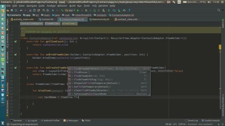The image size is (225, 126).
Task: Click the Synchronize toolbar icon
Action: [16, 10]
